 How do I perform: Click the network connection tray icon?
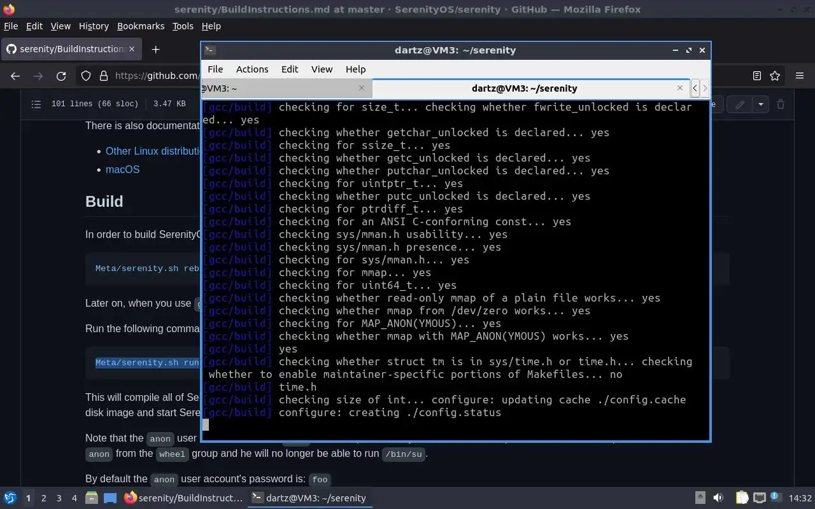[759, 498]
